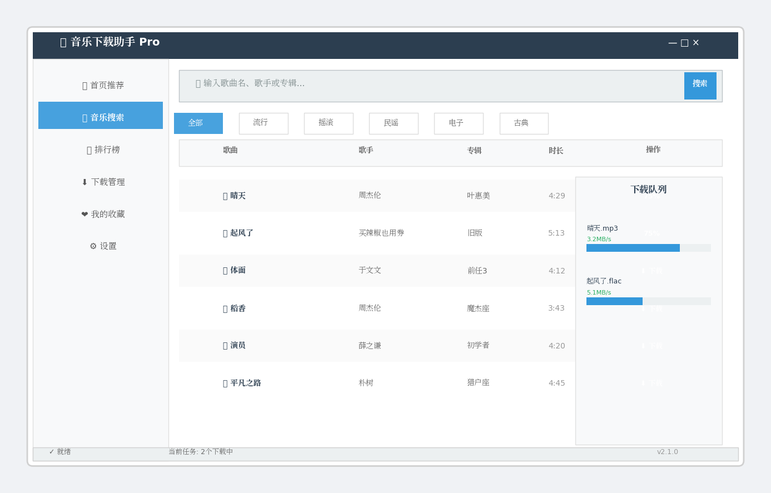Open settings via the gear icon
The width and height of the screenshot is (771, 493).
[x=92, y=246]
